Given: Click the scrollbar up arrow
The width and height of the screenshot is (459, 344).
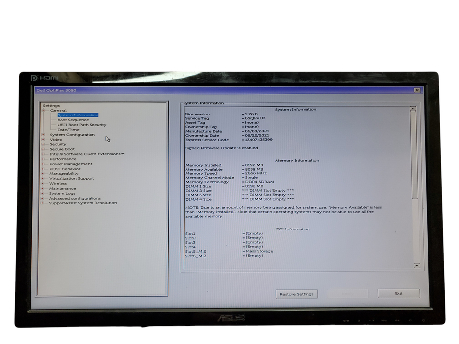Looking at the screenshot, I should pyautogui.click(x=413, y=109).
